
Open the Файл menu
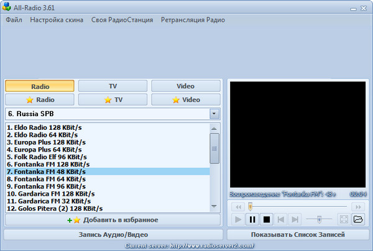pos(14,20)
